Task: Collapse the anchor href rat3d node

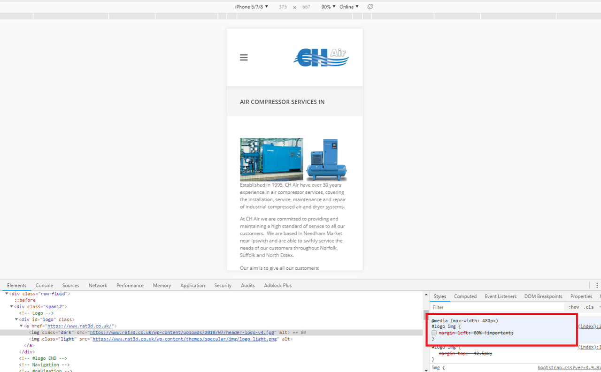Action: click(21, 326)
